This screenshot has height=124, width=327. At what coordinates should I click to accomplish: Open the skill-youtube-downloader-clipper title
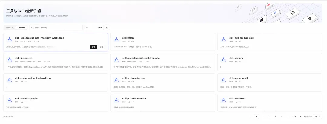tap(33, 78)
